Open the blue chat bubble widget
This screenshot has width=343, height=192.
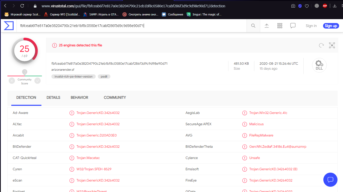pyautogui.click(x=330, y=180)
